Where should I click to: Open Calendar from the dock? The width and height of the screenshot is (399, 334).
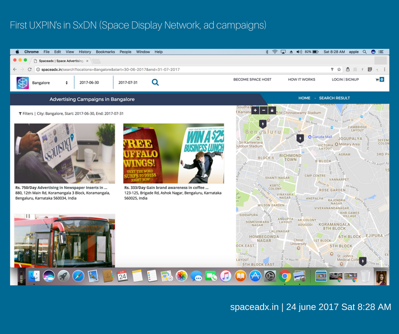coord(122,276)
